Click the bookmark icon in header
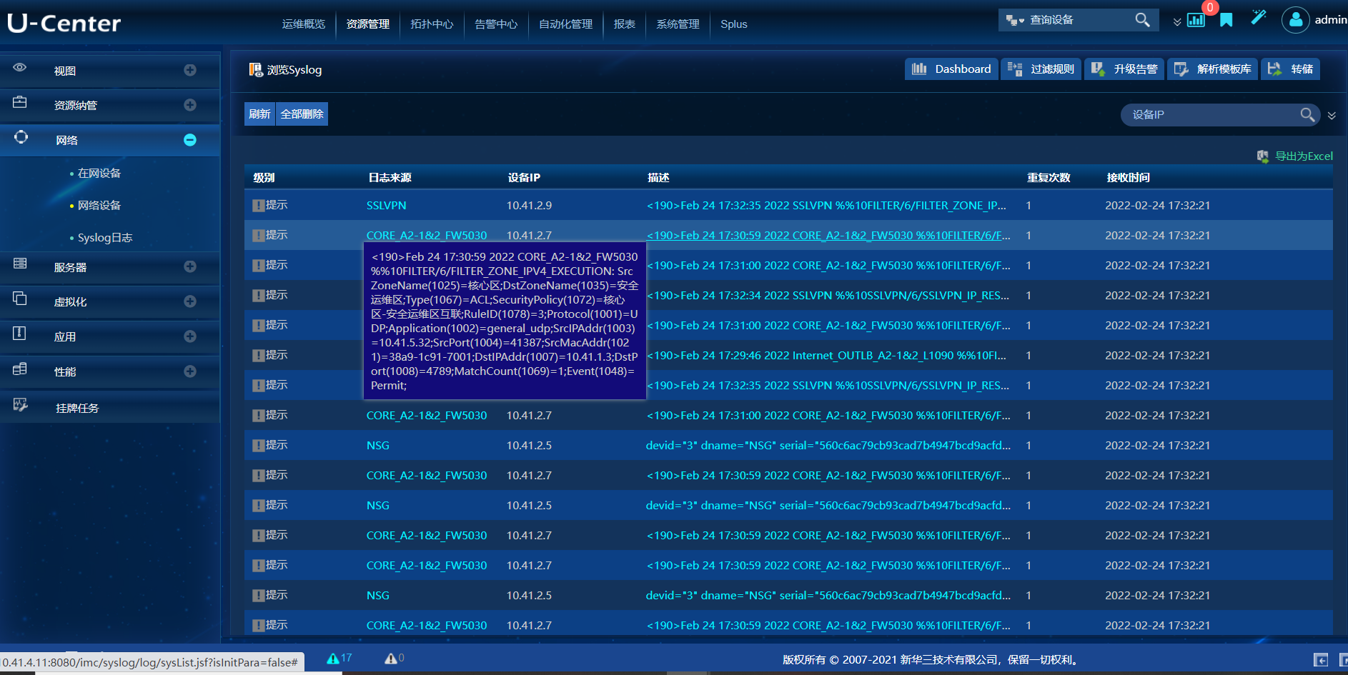The image size is (1348, 675). pos(1226,20)
